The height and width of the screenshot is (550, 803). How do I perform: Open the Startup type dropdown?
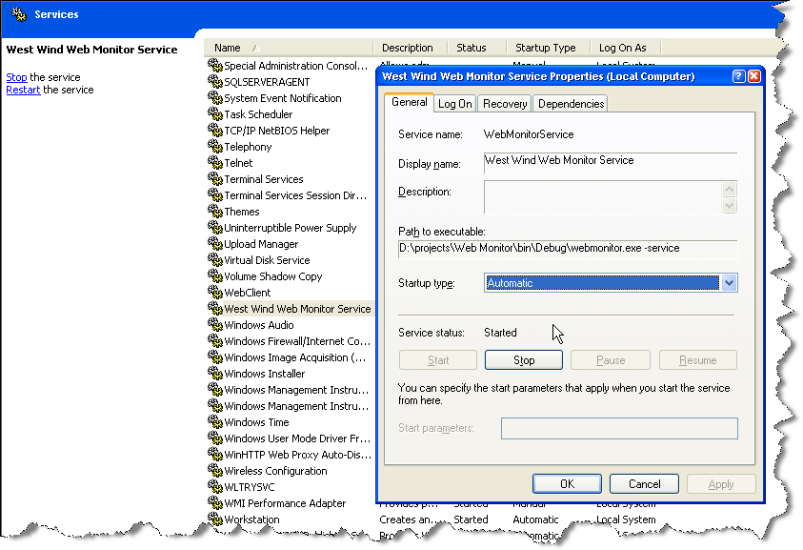[727, 283]
